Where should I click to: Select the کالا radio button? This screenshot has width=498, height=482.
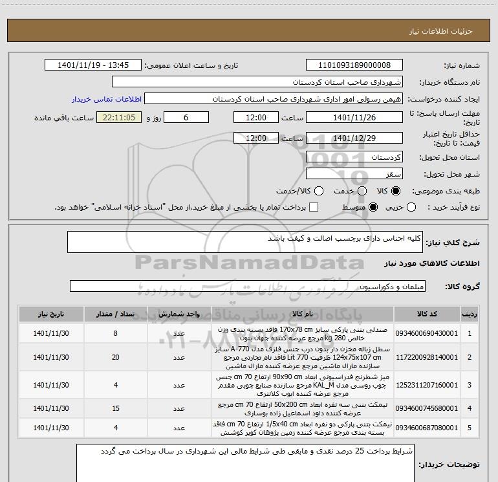396,191
